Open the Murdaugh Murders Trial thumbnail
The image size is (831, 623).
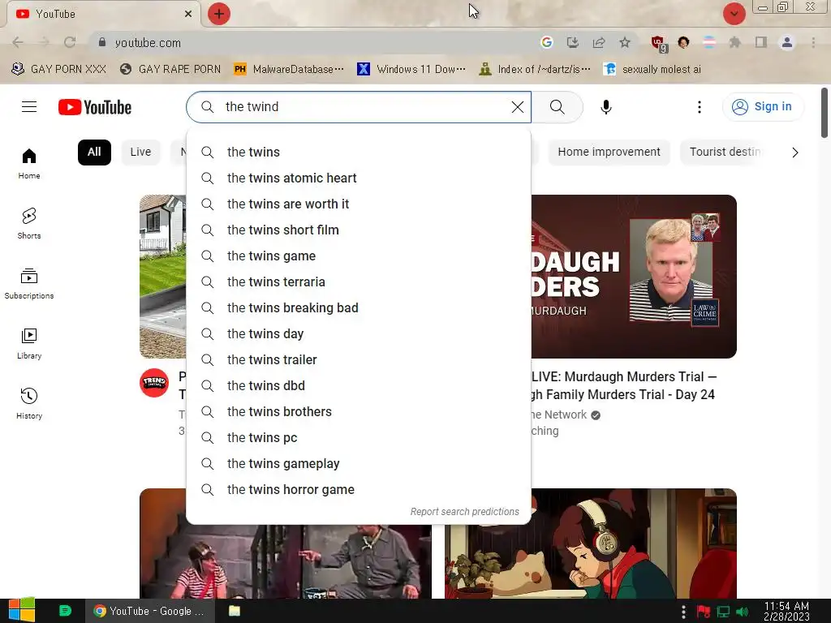pyautogui.click(x=634, y=277)
